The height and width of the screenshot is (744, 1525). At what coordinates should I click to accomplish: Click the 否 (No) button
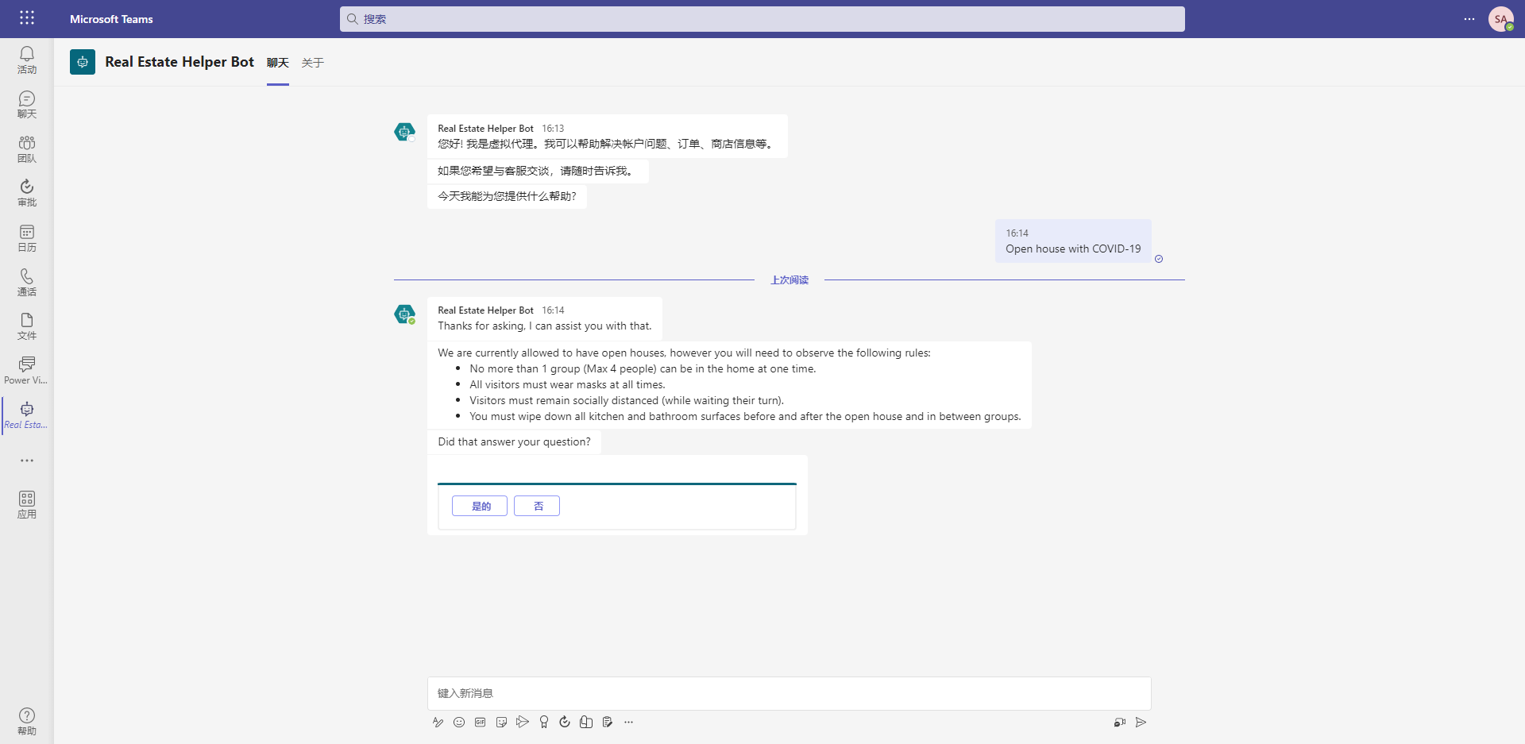click(x=537, y=506)
